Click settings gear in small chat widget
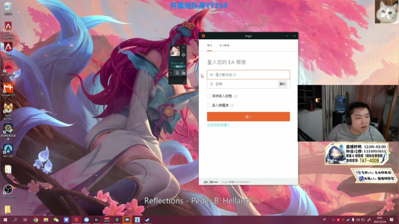The width and height of the screenshot is (399, 224). pos(183,55)
